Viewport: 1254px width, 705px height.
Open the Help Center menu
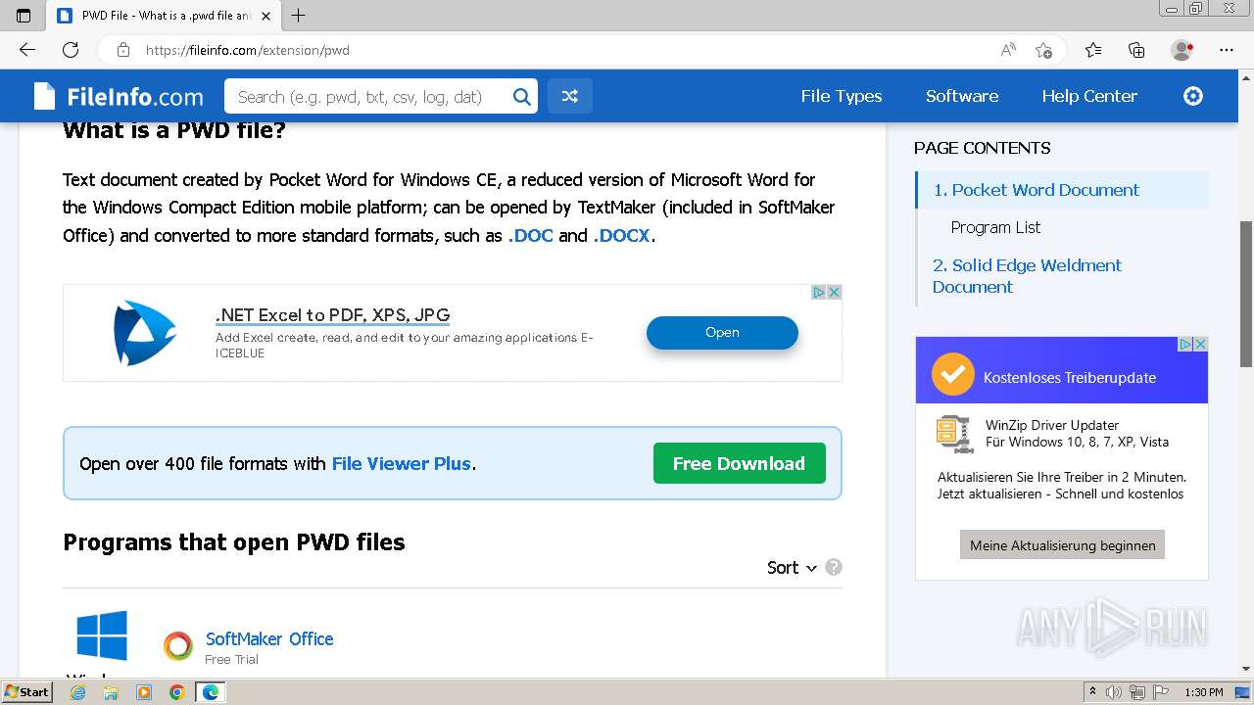click(x=1089, y=96)
